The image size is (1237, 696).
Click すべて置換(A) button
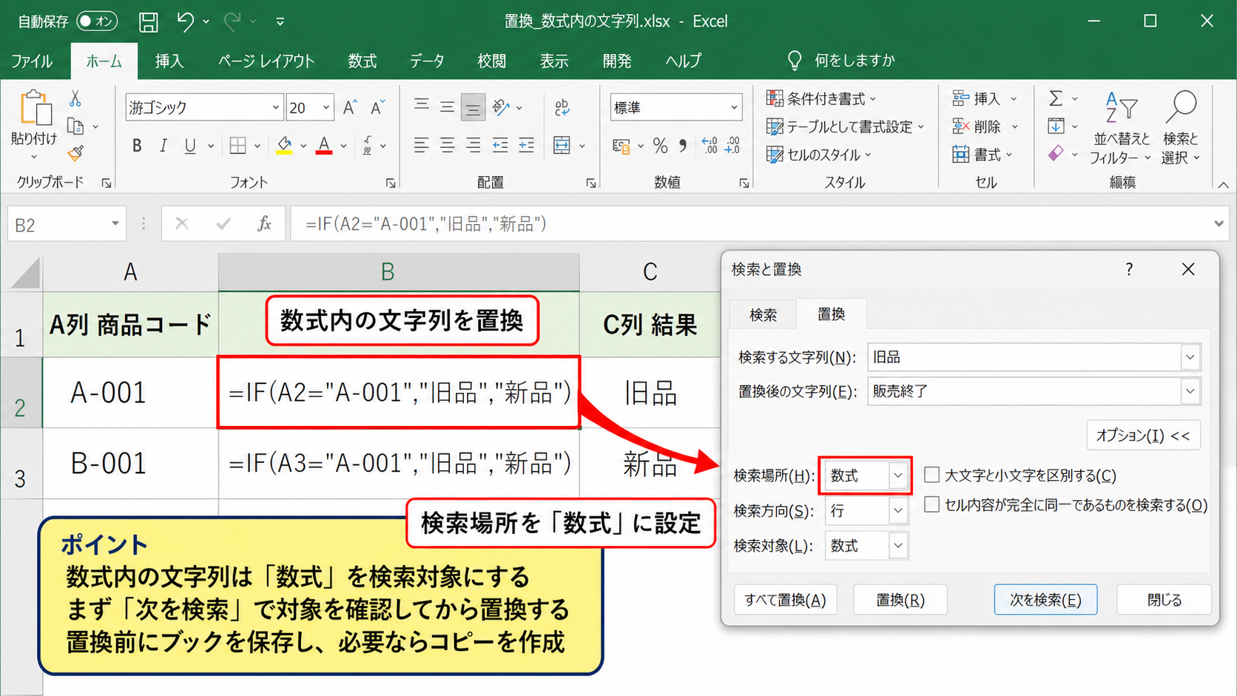click(785, 600)
